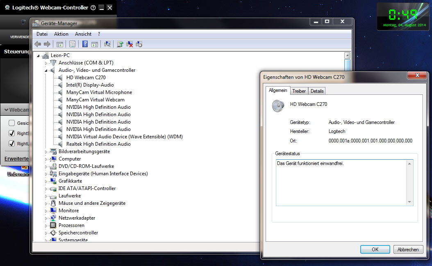Enable the unchecked Gesic... checkbox in Webcam-Controller

[x=11, y=123]
